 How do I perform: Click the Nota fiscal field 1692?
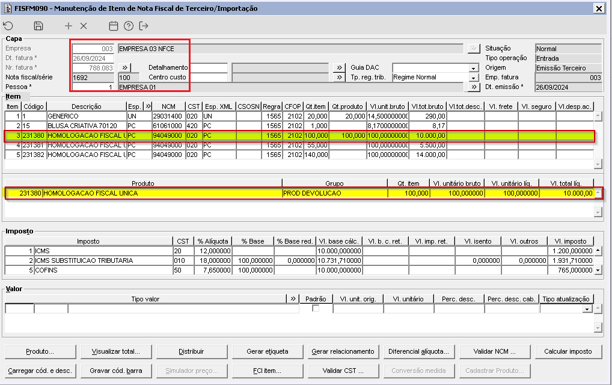click(x=94, y=78)
